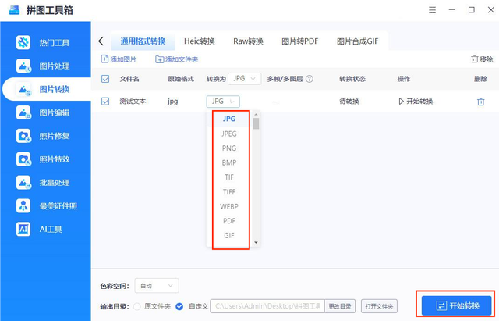Choose BMP from the format list
499x321 pixels.
click(x=229, y=162)
